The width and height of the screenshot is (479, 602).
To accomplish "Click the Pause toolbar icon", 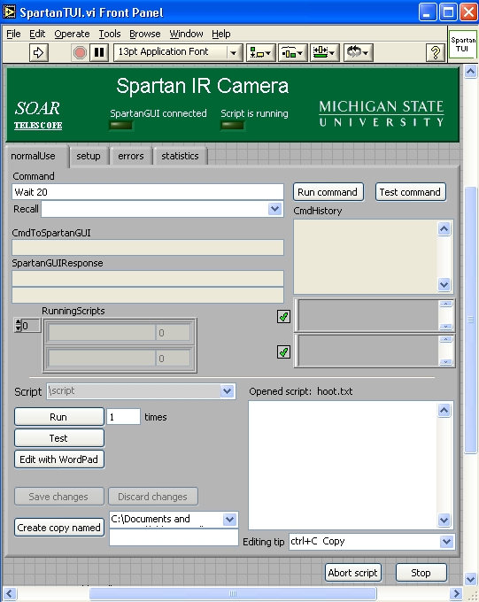I will click(x=99, y=52).
